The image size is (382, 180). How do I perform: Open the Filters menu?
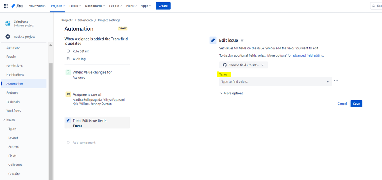point(75,6)
